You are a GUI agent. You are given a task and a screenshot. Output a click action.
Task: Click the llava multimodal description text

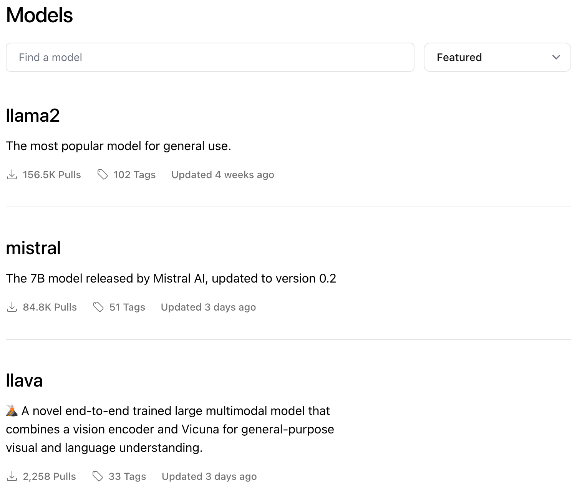(170, 429)
